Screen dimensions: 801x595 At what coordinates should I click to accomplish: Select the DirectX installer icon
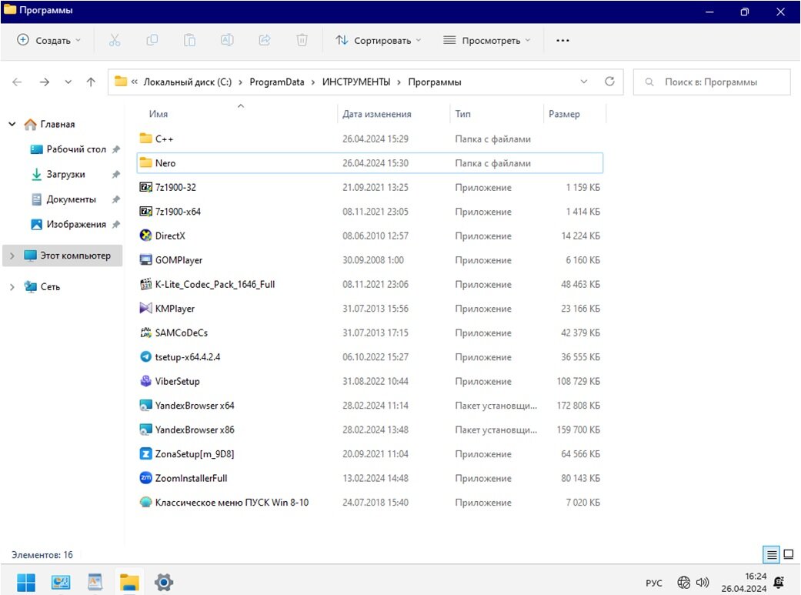[x=145, y=236]
